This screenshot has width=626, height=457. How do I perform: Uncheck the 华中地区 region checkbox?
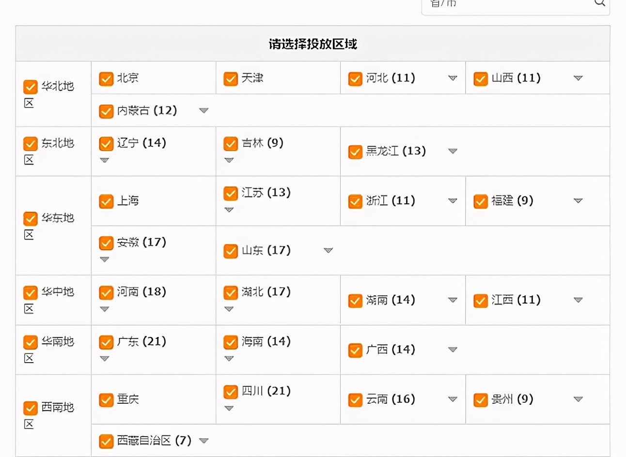tap(30, 292)
